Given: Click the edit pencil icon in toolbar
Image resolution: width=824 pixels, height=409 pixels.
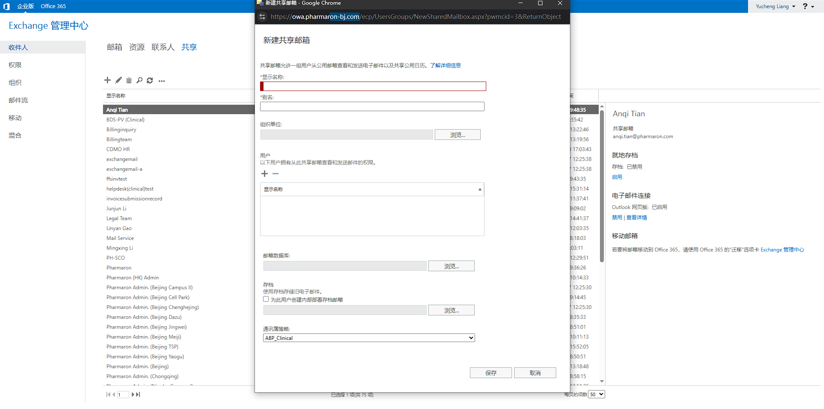Looking at the screenshot, I should pos(118,80).
